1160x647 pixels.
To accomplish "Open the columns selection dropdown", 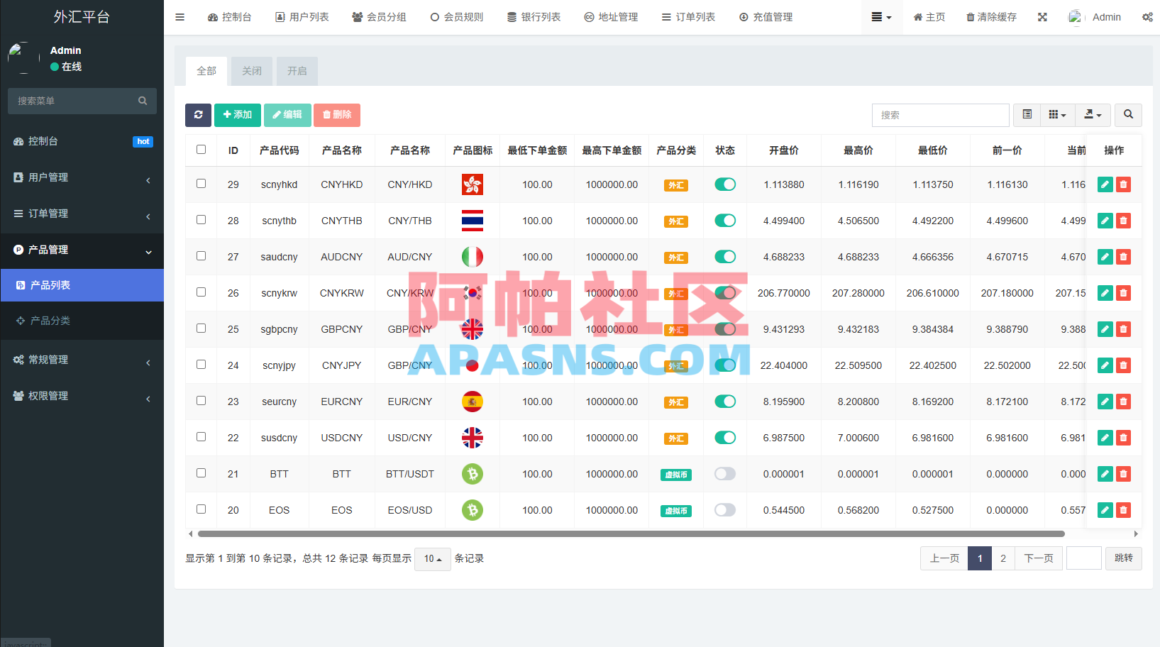I will [1058, 115].
